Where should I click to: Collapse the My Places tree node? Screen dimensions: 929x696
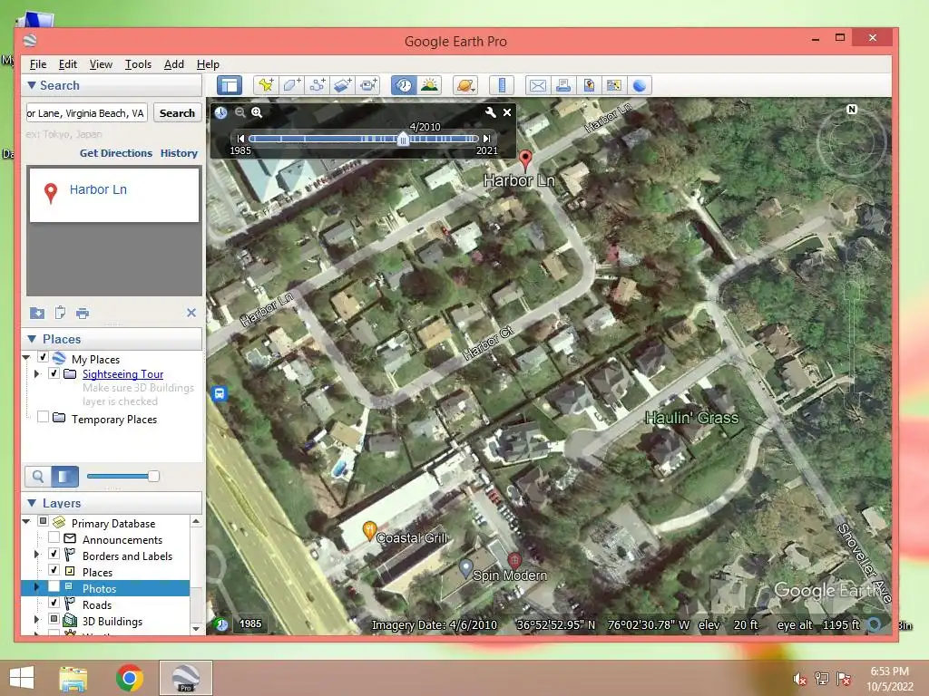[x=26, y=357]
